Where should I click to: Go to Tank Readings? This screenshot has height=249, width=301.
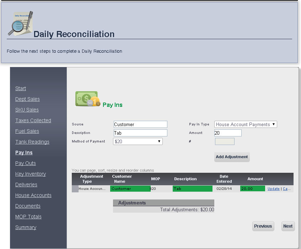pyautogui.click(x=32, y=142)
